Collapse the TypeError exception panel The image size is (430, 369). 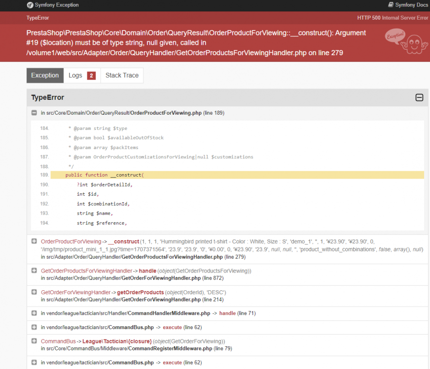click(x=419, y=97)
